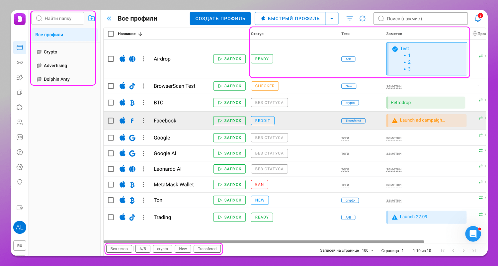The width and height of the screenshot is (498, 266).
Task: Expand the Quick Profile dropdown arrow
Action: click(x=332, y=19)
